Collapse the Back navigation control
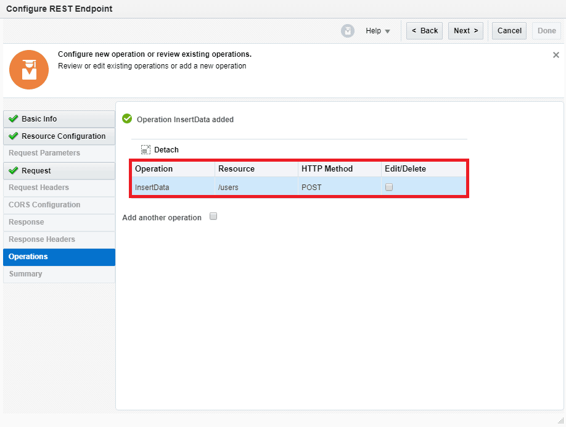Image resolution: width=566 pixels, height=427 pixels. 424,30
